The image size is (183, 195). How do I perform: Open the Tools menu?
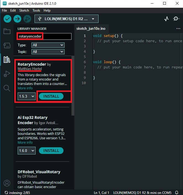[36, 10]
